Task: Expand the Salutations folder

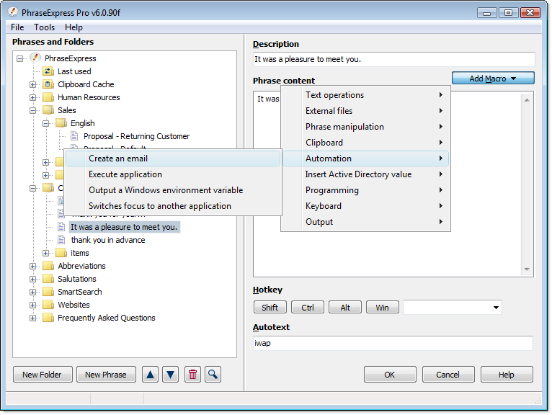Action: [32, 279]
